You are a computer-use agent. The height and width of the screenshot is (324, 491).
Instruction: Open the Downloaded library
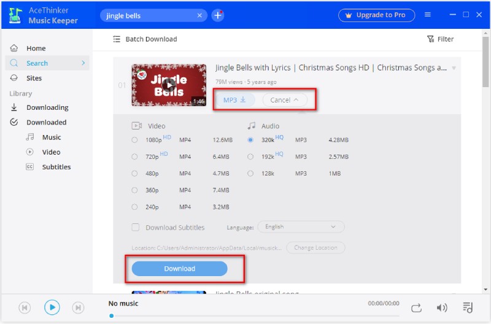click(47, 122)
